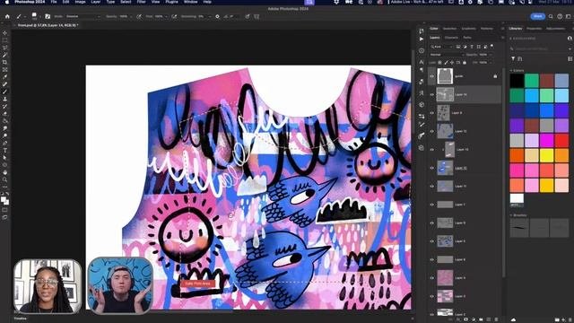
Task: Add layer mask icon at the bottom of the Layers panel
Action: tap(465, 319)
